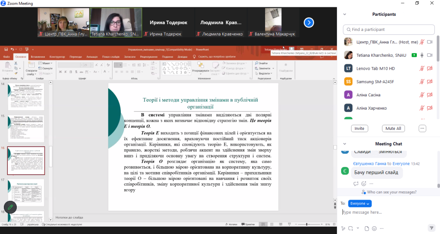Toggle microphone for Lenovo Tab M10 HD
Image resolution: width=440 pixels, height=234 pixels.
[422, 68]
